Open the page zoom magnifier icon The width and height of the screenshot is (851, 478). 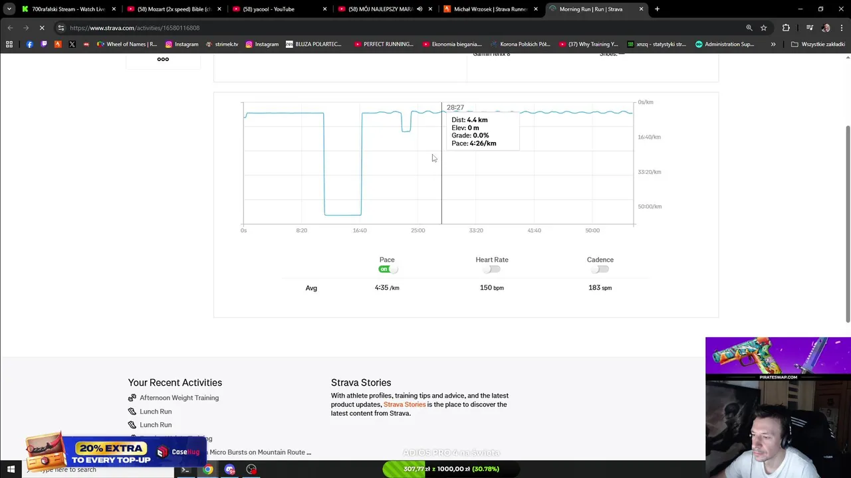pyautogui.click(x=749, y=28)
